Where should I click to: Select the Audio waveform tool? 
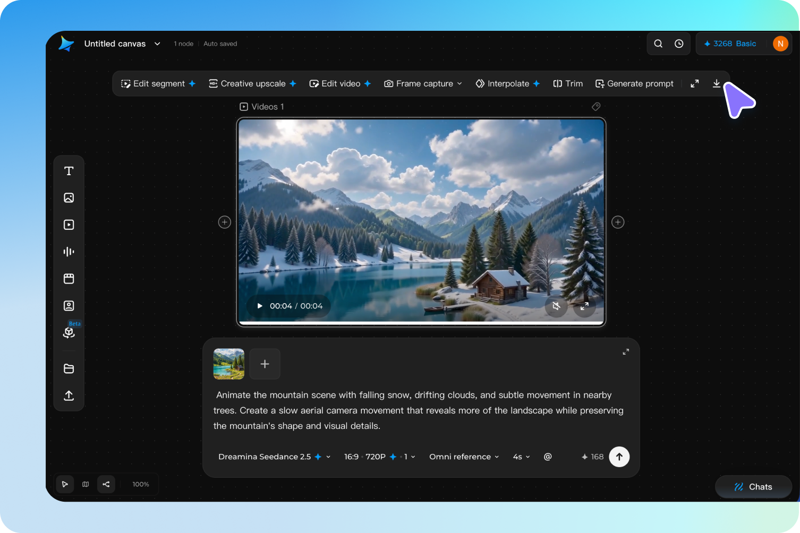[69, 252]
